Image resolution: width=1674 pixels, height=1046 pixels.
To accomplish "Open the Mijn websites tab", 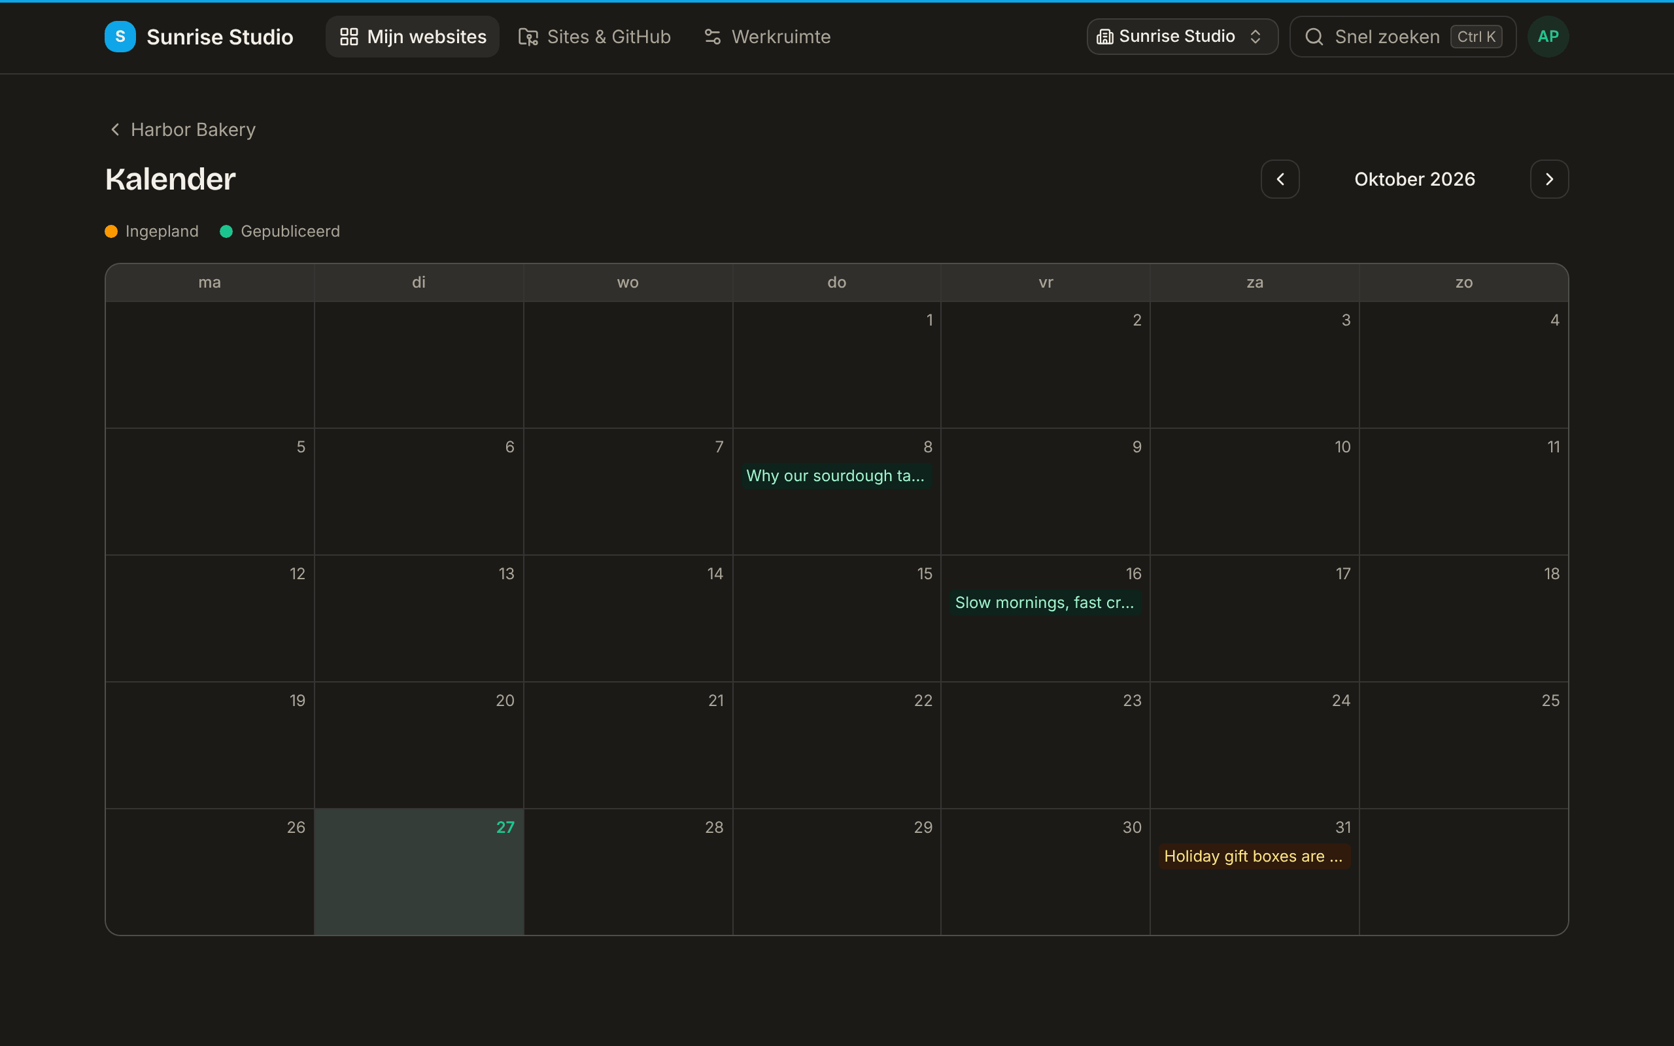I will pos(412,37).
